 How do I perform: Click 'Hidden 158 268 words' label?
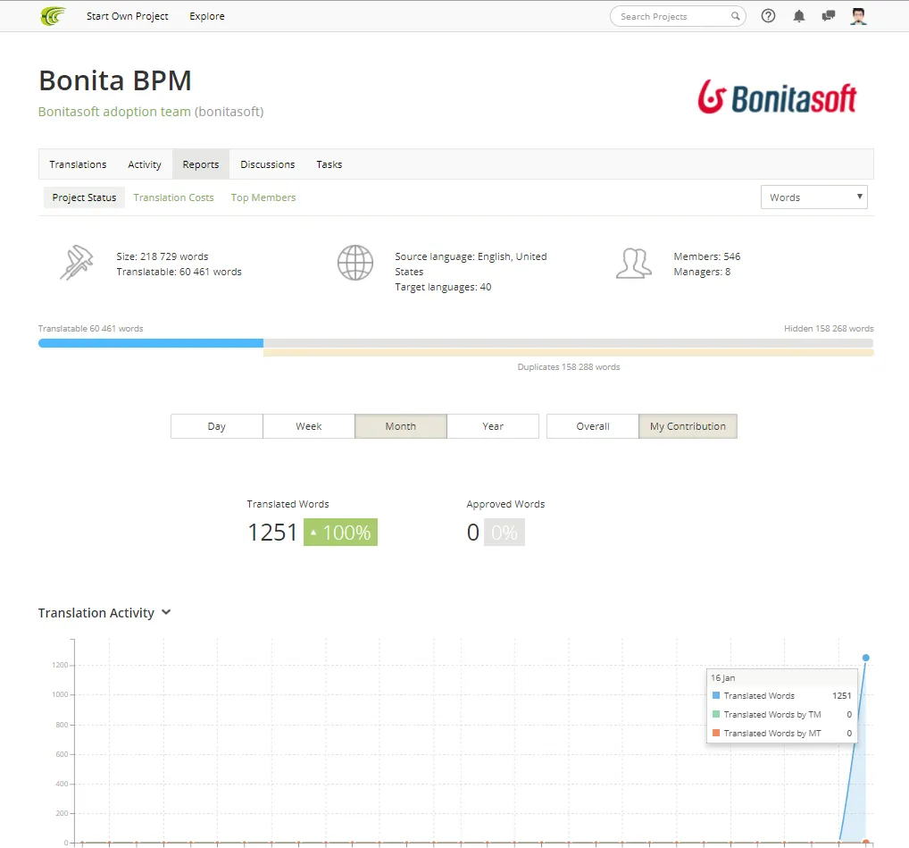coord(829,328)
